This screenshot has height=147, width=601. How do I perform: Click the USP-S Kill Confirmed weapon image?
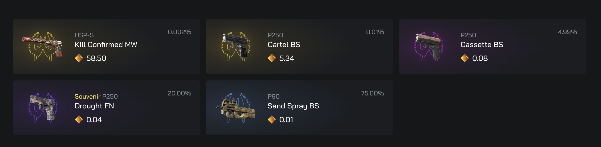tap(42, 47)
